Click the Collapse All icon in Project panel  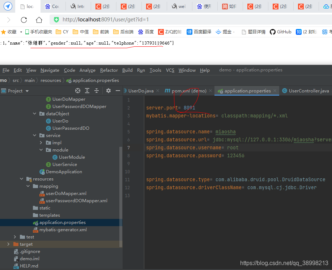click(97, 91)
